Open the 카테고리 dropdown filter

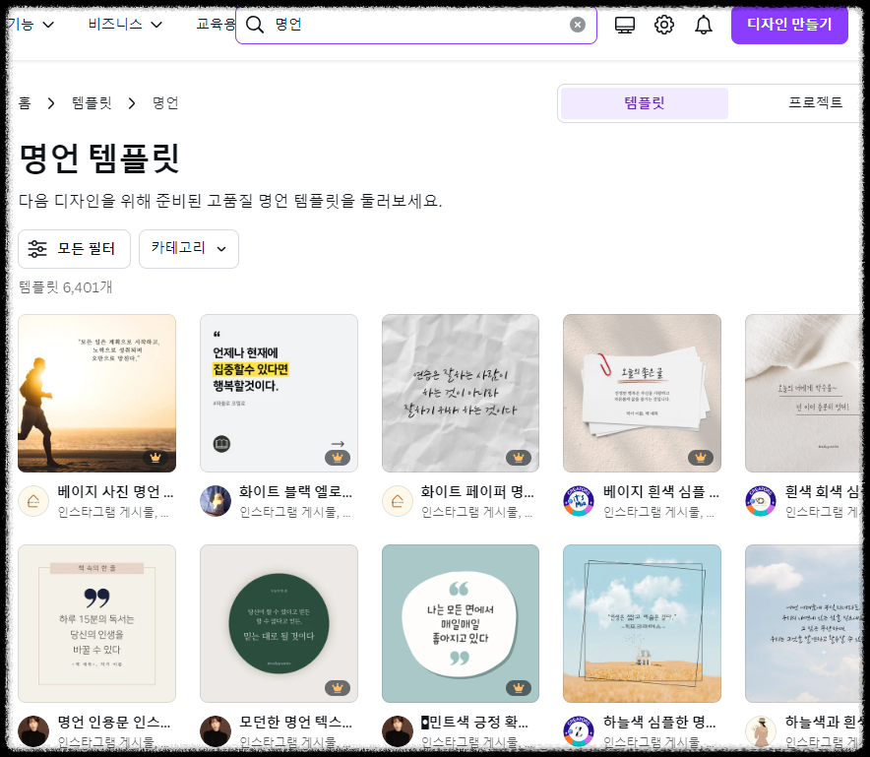[x=188, y=248]
